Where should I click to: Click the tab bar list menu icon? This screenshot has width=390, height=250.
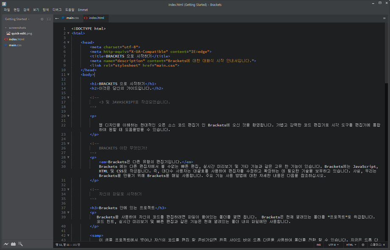click(x=384, y=18)
